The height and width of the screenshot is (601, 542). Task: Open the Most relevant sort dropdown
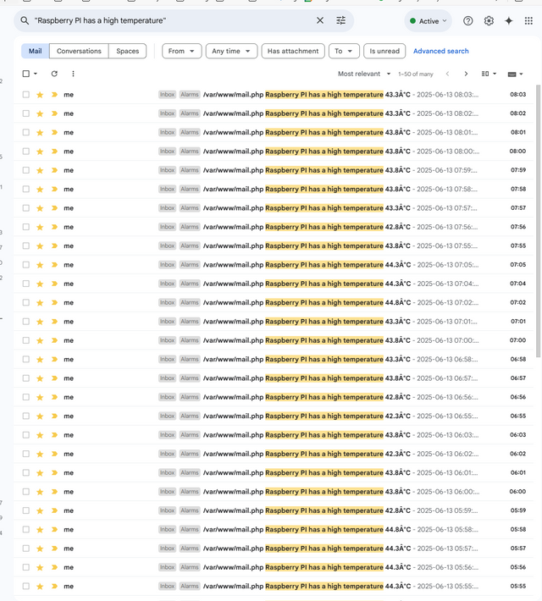click(x=364, y=74)
